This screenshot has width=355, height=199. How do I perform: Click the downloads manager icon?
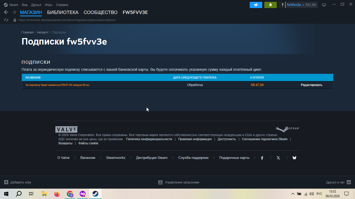tap(160, 182)
